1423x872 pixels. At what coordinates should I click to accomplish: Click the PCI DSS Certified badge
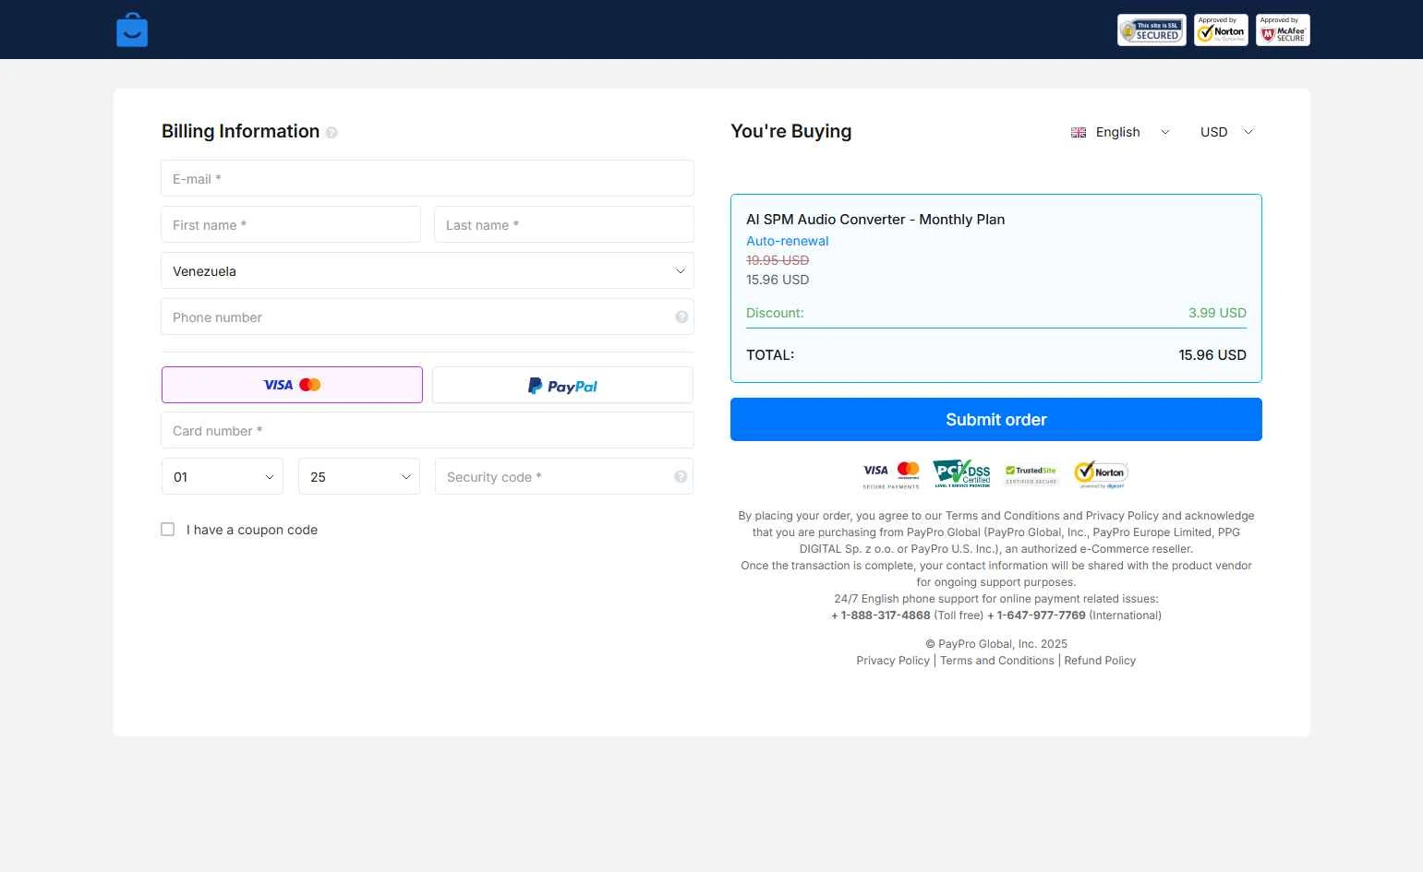pyautogui.click(x=961, y=473)
